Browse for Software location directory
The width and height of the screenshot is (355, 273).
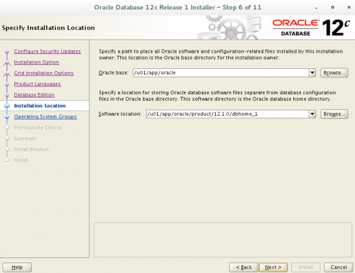click(x=334, y=114)
